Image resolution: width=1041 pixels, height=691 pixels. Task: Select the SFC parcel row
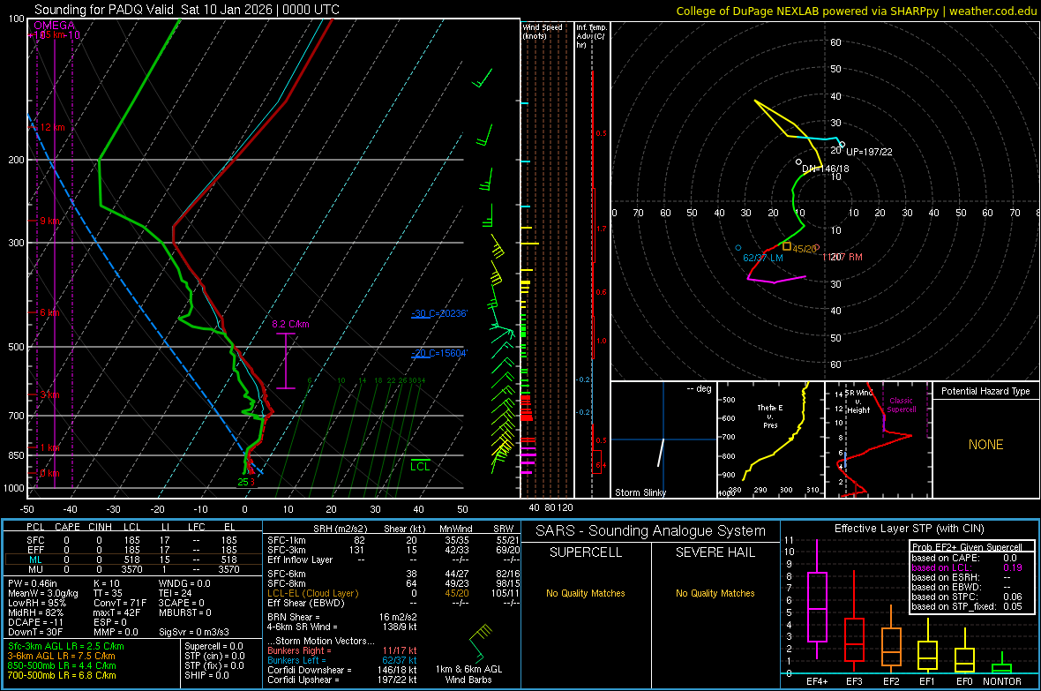coord(132,540)
